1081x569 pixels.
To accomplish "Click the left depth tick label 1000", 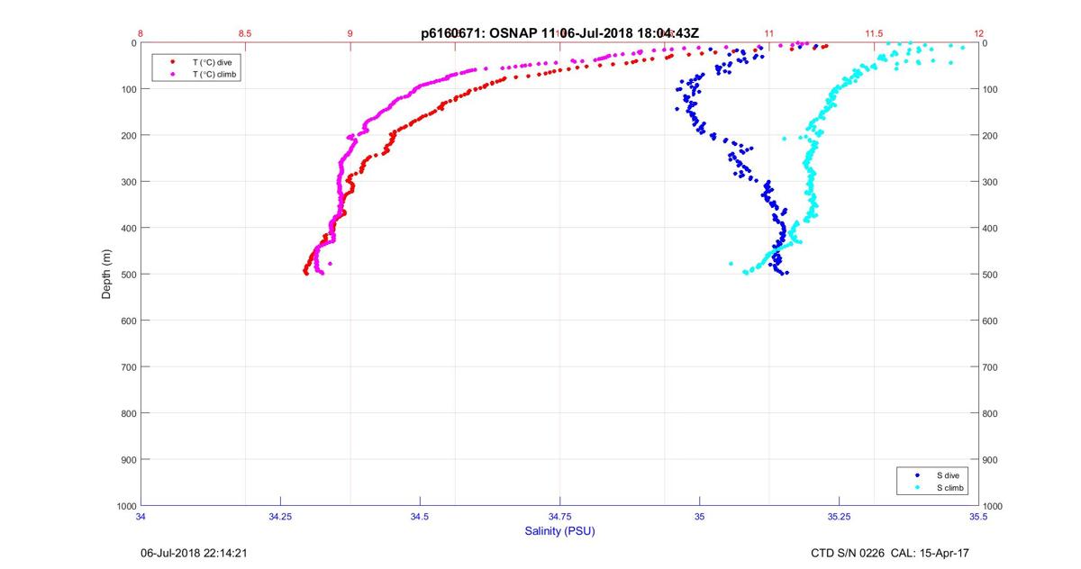I will tap(125, 506).
